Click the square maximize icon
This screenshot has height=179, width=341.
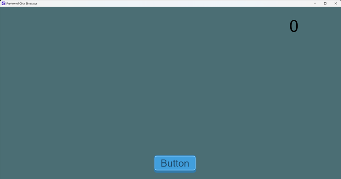coord(325,3)
